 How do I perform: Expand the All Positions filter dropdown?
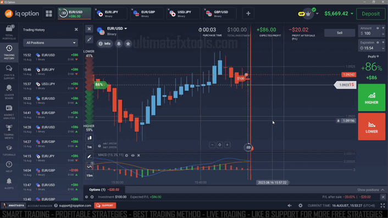coord(51,43)
